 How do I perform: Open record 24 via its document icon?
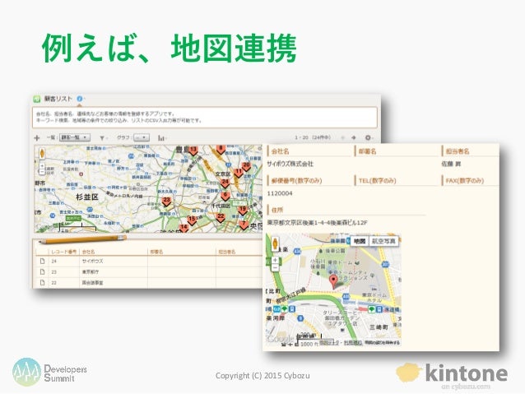[x=42, y=261]
